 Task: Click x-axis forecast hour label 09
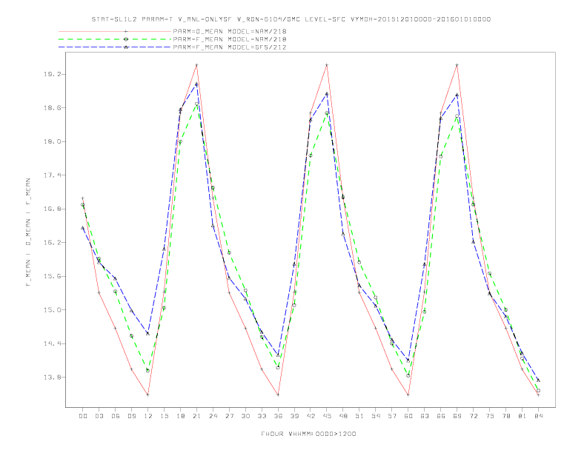tap(131, 416)
